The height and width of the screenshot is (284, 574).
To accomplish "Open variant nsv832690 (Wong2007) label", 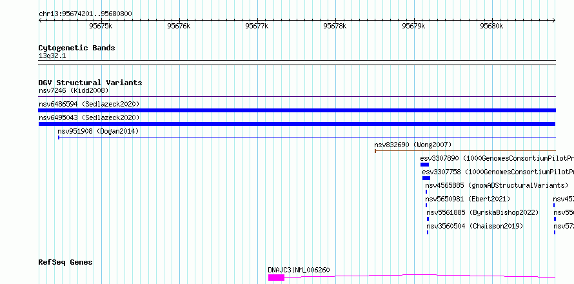I will (413, 145).
